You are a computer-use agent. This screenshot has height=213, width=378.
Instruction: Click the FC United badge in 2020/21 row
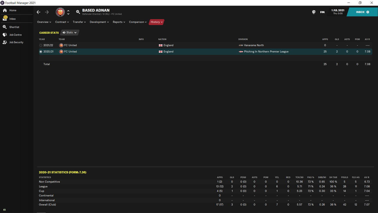(61, 51)
